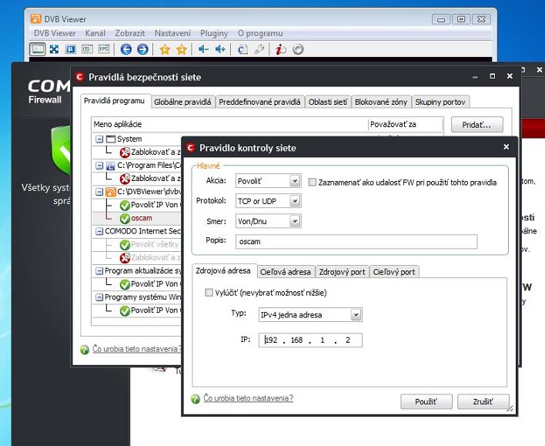Click green help icon in rule dialog
Screen dimensions: 545x446
196,399
